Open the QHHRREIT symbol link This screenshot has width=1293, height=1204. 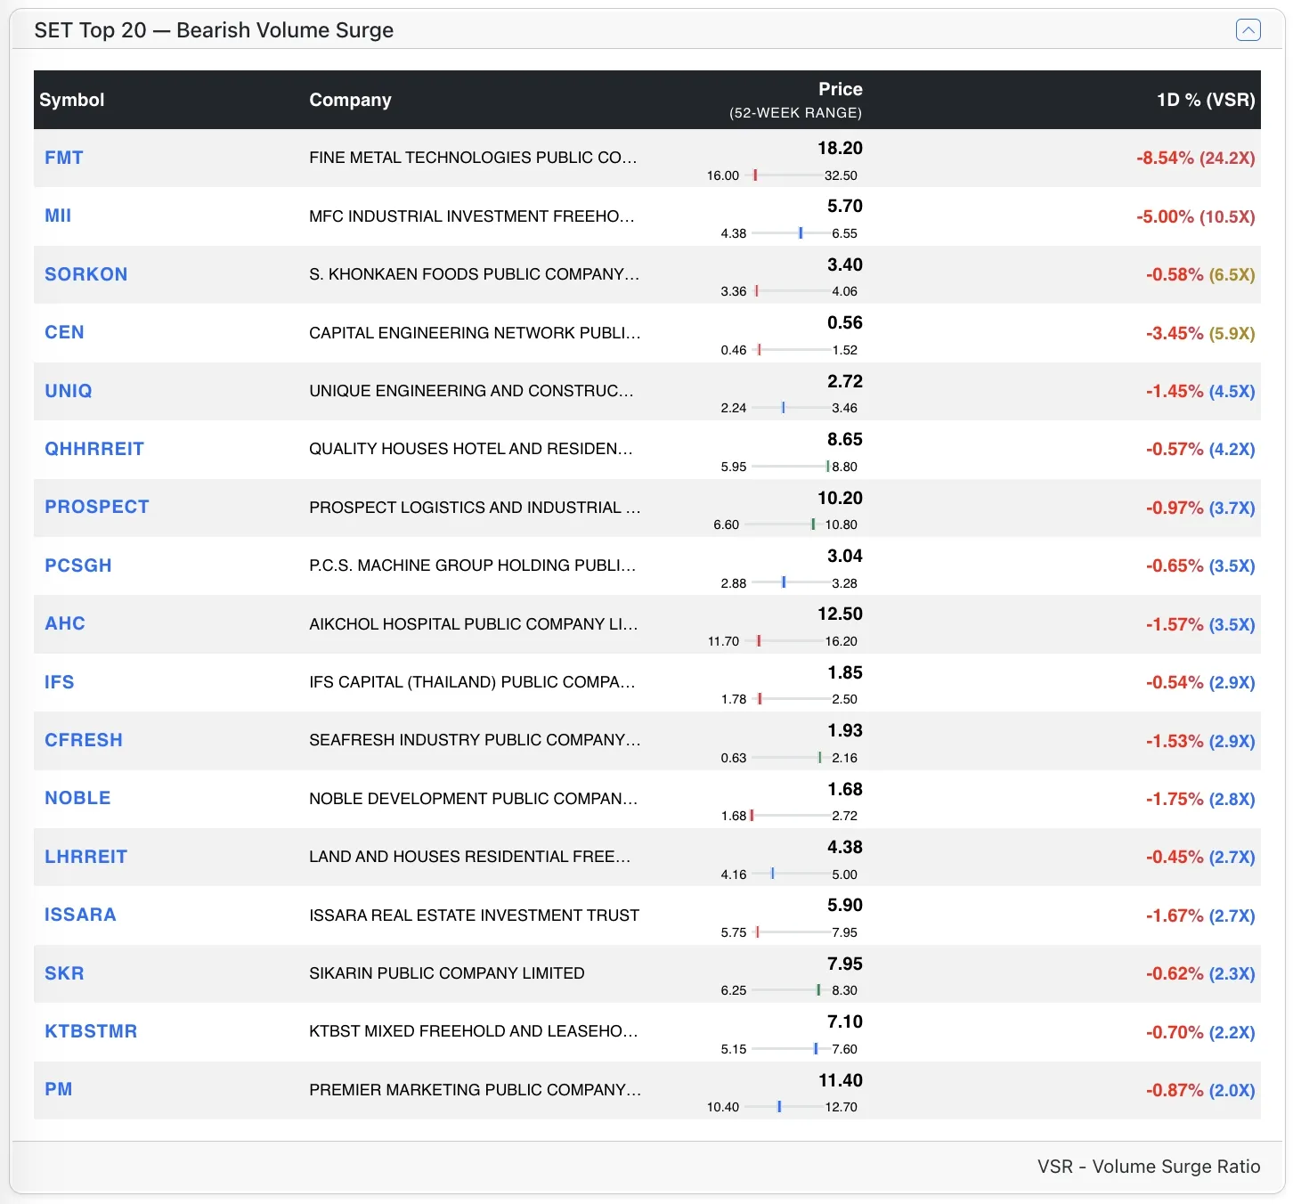(x=94, y=449)
